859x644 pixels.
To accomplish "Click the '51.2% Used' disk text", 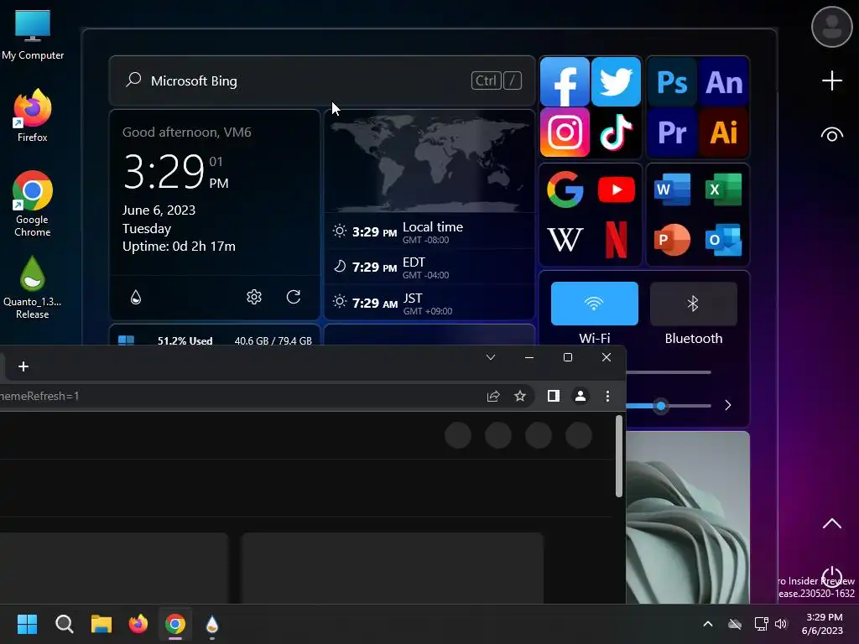I will pos(185,340).
